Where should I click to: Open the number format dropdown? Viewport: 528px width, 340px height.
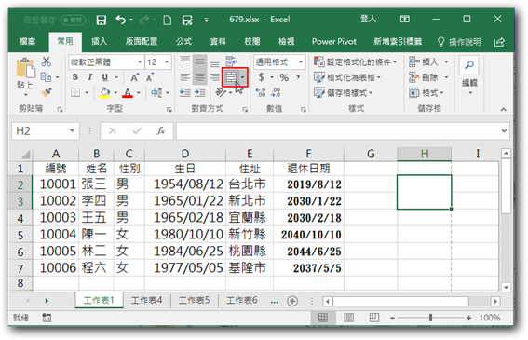click(x=301, y=62)
